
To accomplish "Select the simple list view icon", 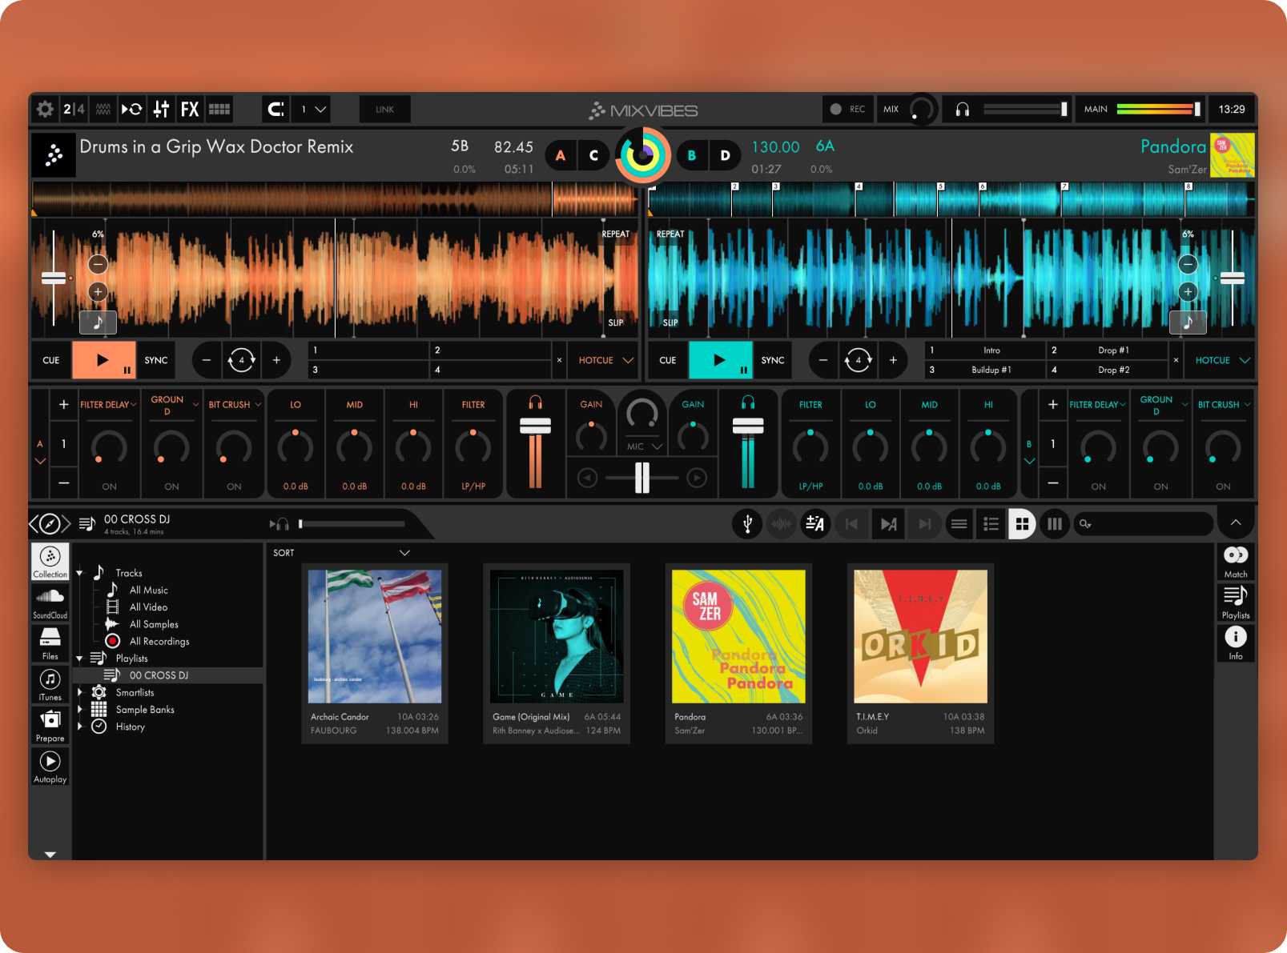I will tap(959, 524).
